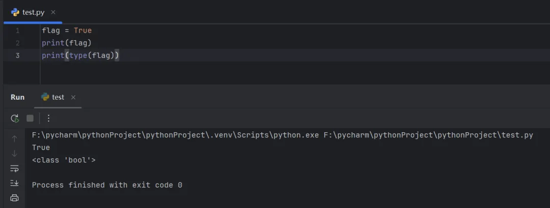This screenshot has width=550, height=208.
Task: Click the Run tool window title
Action: (17, 97)
